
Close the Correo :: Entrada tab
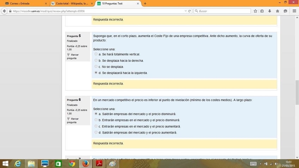(x=46, y=4)
